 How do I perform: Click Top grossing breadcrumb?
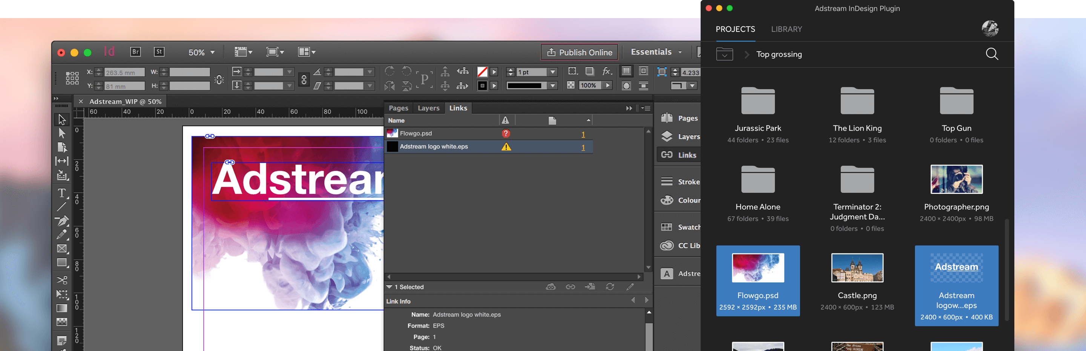point(779,54)
